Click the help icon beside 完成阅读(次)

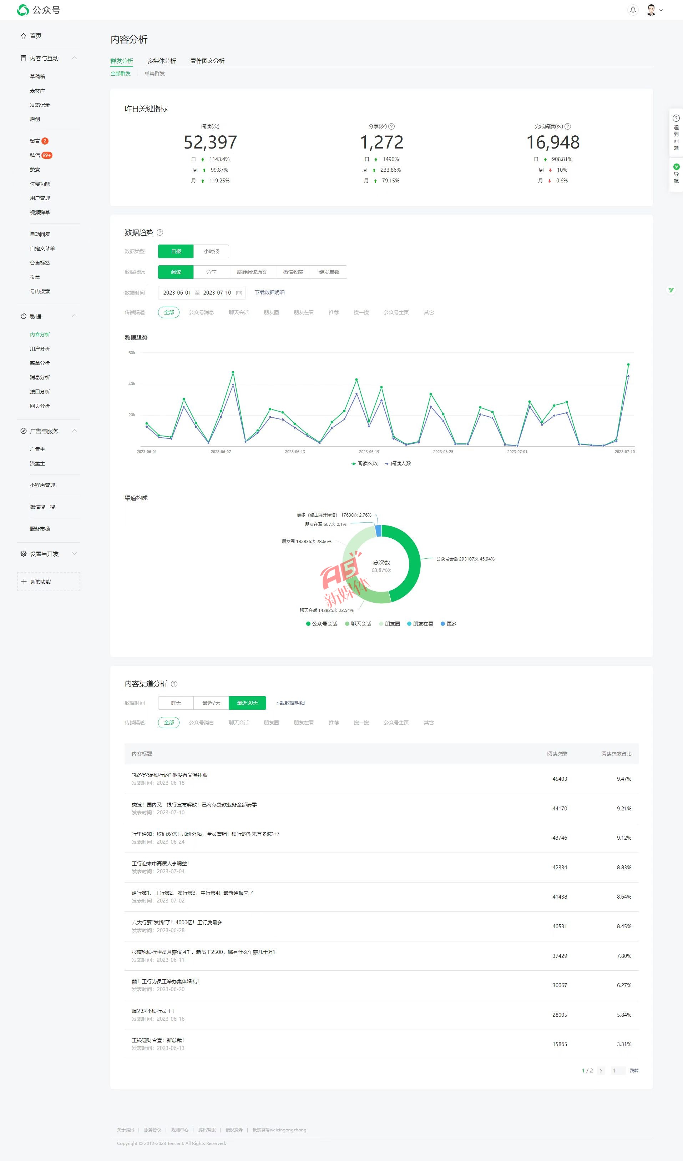567,127
